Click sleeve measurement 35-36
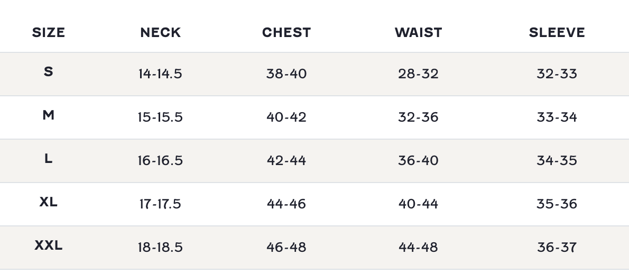The width and height of the screenshot is (629, 273). click(557, 204)
